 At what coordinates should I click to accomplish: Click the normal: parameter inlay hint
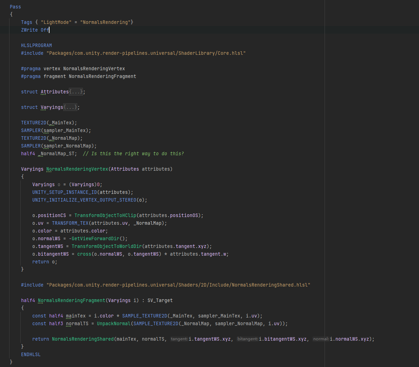tap(321, 339)
